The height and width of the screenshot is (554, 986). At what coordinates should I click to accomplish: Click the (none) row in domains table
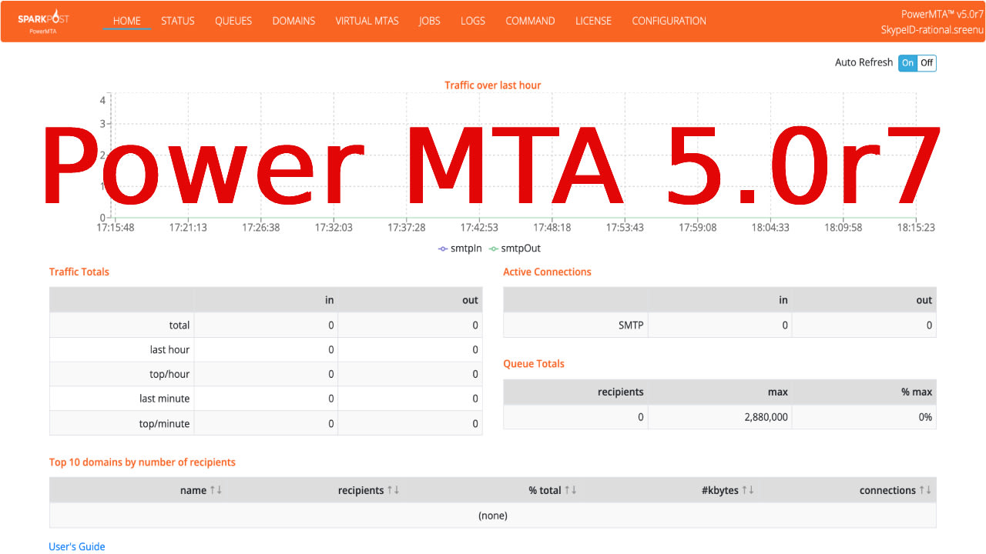(x=493, y=516)
